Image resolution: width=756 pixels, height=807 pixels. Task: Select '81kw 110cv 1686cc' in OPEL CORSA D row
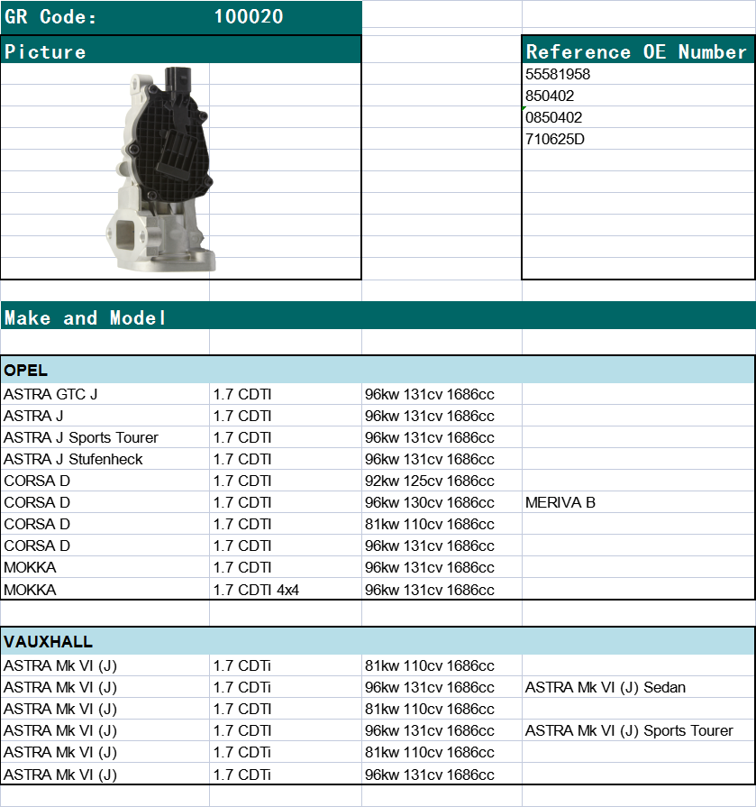tap(442, 524)
